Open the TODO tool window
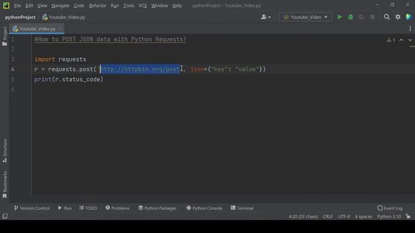This screenshot has width=415, height=233. tap(88, 208)
